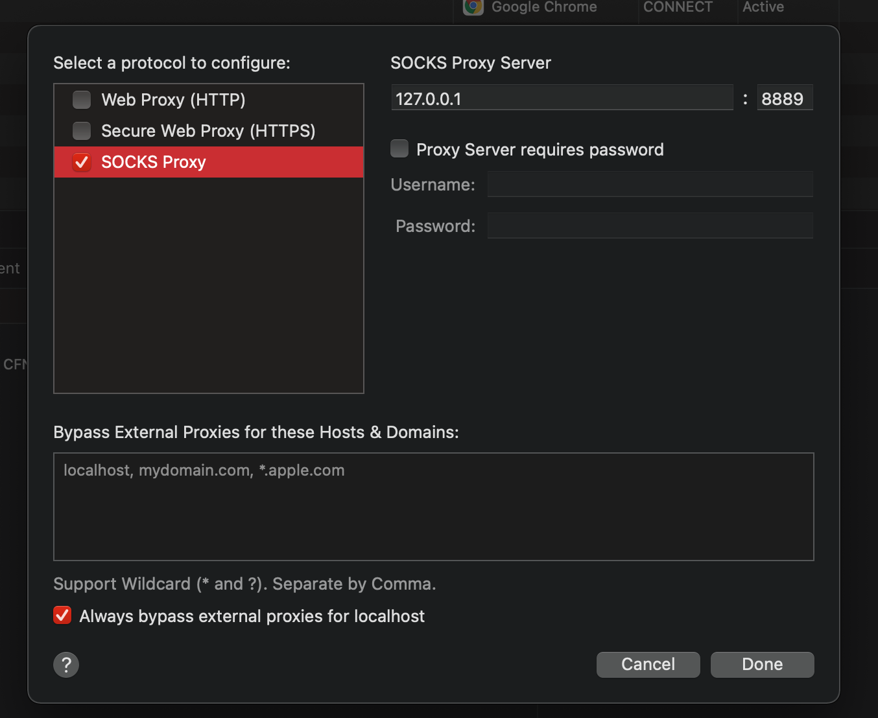This screenshot has width=878, height=718.
Task: Open the help question mark button
Action: point(65,664)
